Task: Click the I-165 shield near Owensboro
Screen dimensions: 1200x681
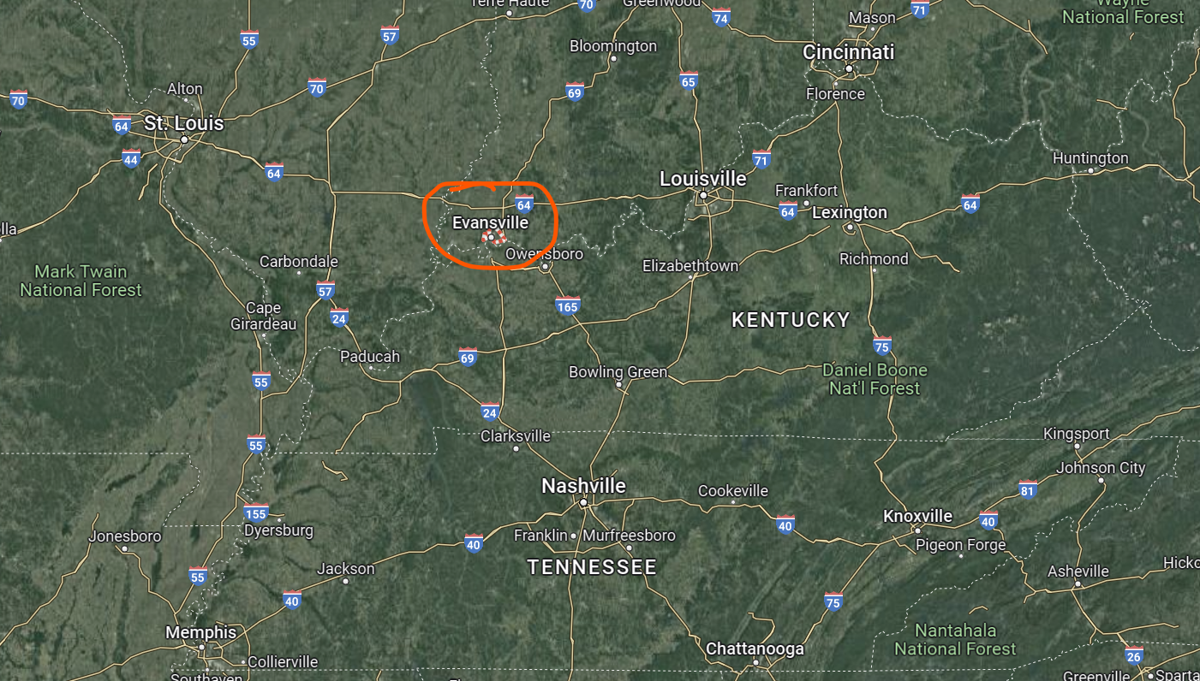Action: pyautogui.click(x=567, y=305)
